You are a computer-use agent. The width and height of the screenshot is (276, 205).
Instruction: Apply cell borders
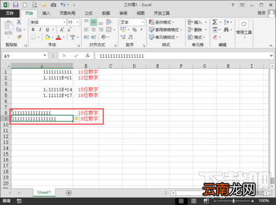tap(33, 37)
